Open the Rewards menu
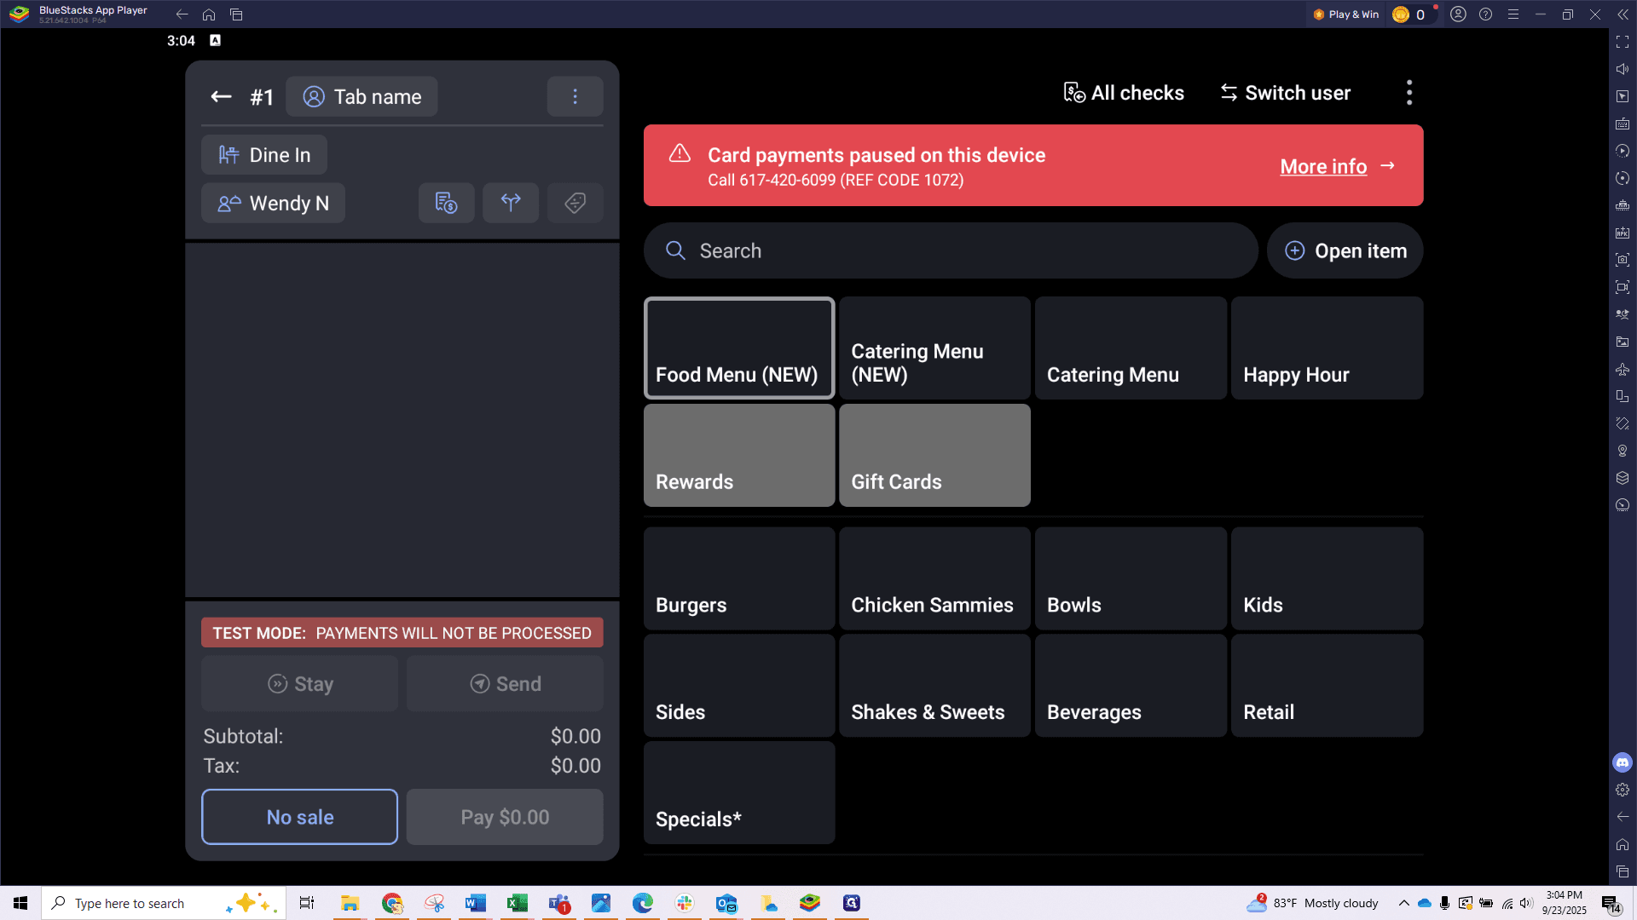 pyautogui.click(x=739, y=455)
